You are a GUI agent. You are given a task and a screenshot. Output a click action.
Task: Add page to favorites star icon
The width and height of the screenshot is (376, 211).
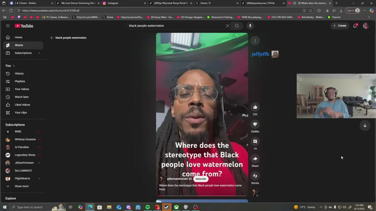310,11
